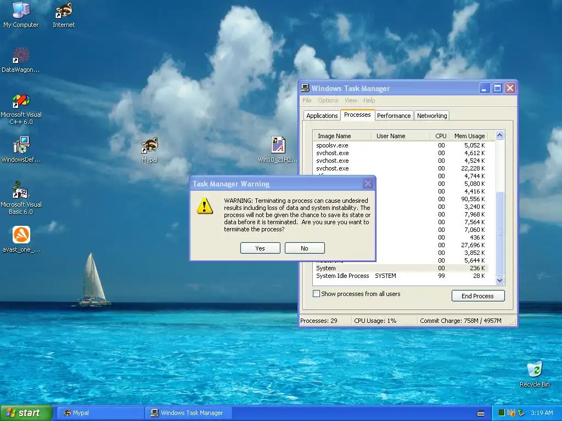Click the Processes: 29 status bar entry
Viewport: 562px width, 421px height.
[x=319, y=321]
